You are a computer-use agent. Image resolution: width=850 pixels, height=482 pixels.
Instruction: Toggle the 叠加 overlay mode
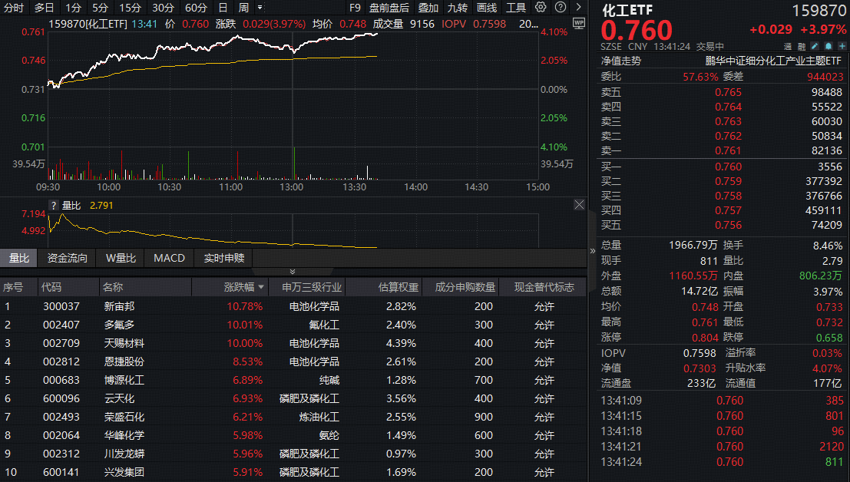tap(428, 8)
